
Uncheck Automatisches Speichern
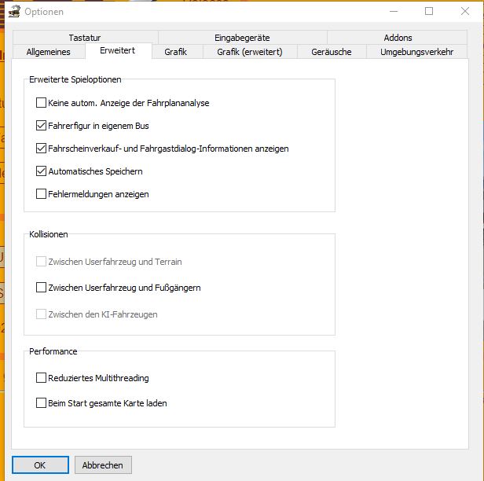pos(42,171)
